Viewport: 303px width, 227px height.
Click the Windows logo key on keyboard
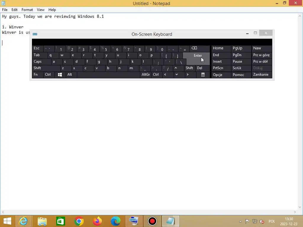[x=60, y=75]
